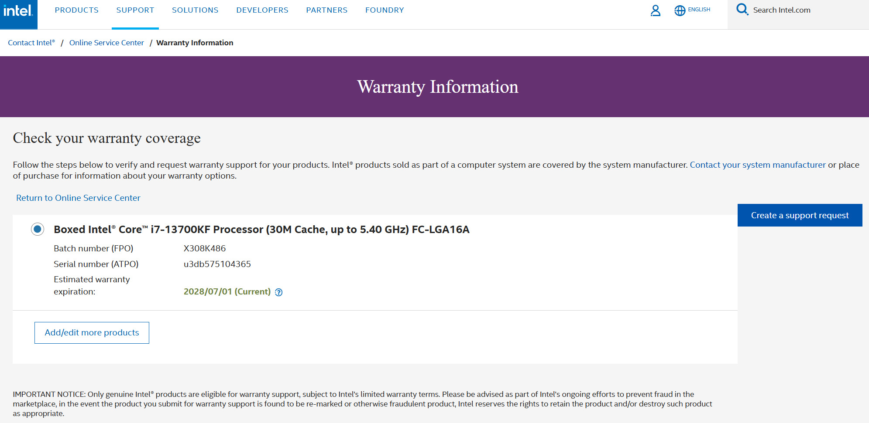
Task: Change language from English
Action: pos(699,10)
